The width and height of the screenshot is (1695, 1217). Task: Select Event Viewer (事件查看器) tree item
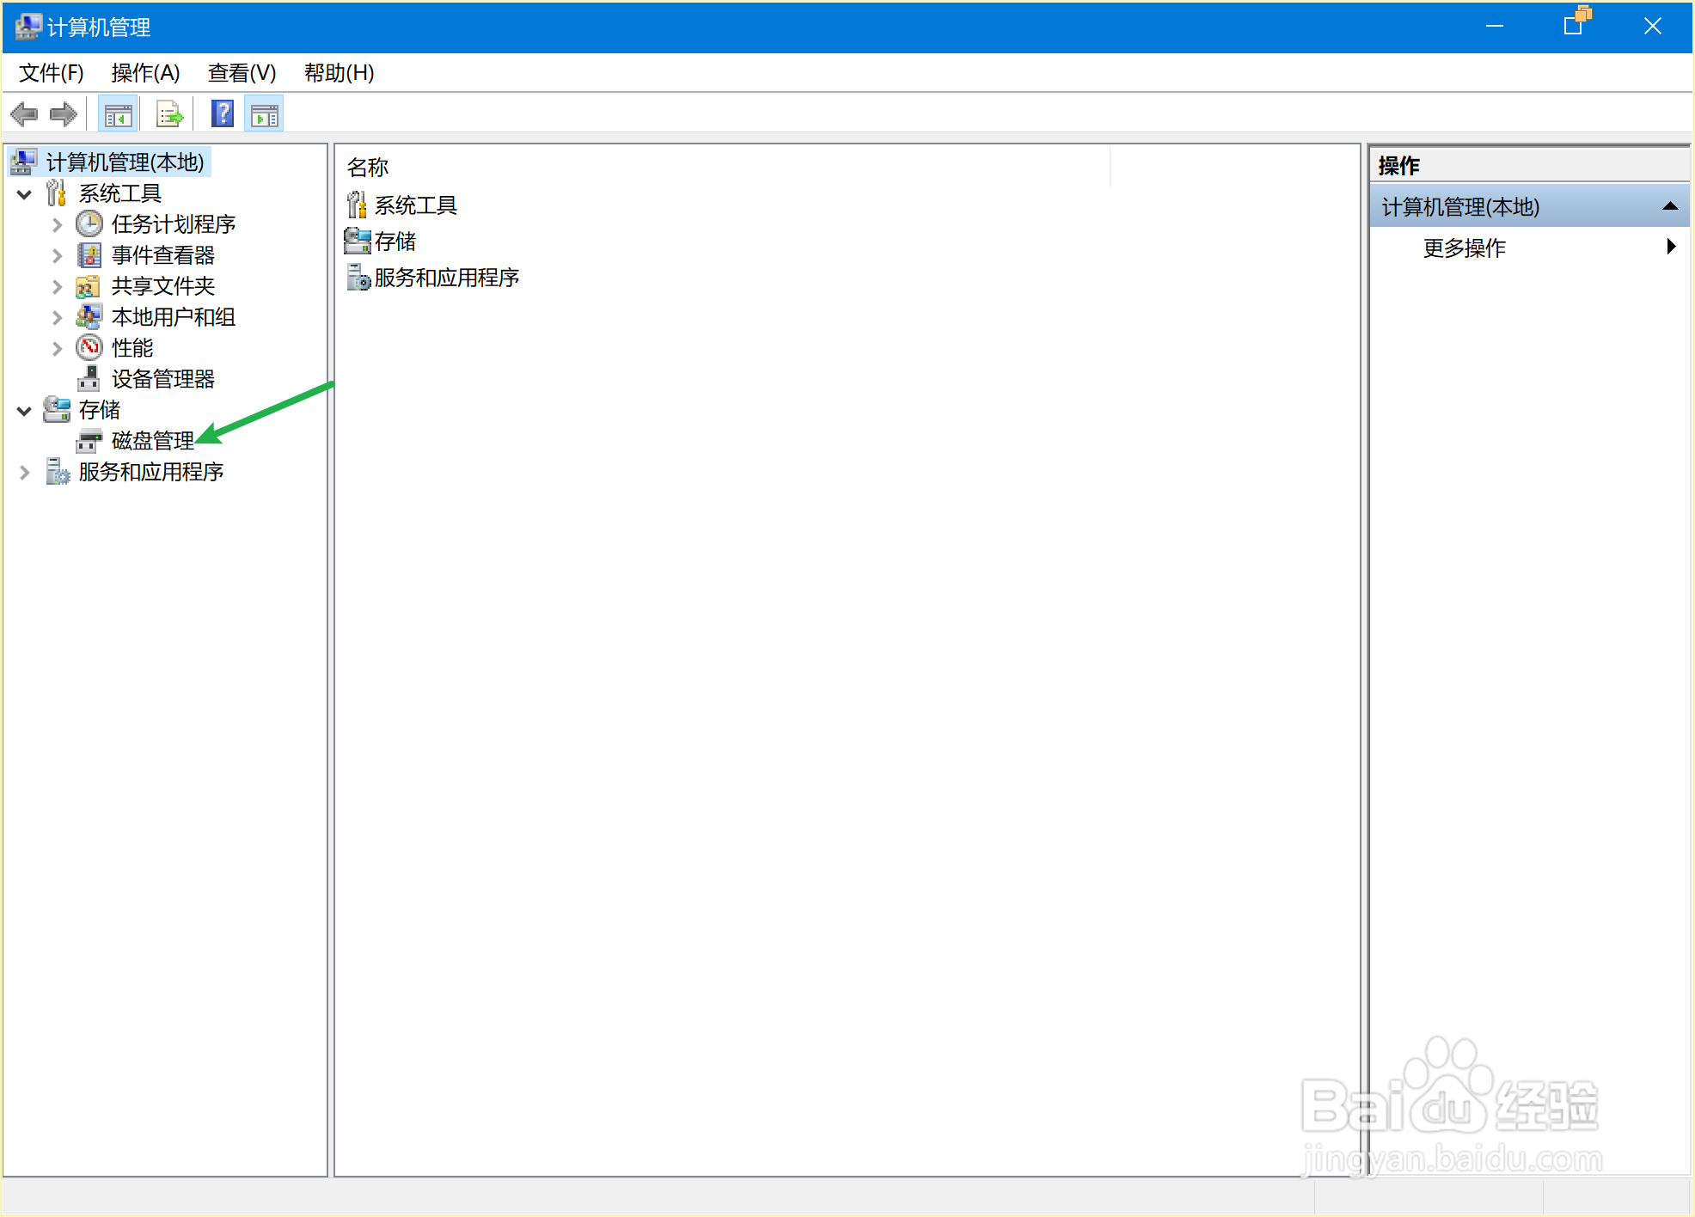pos(162,255)
